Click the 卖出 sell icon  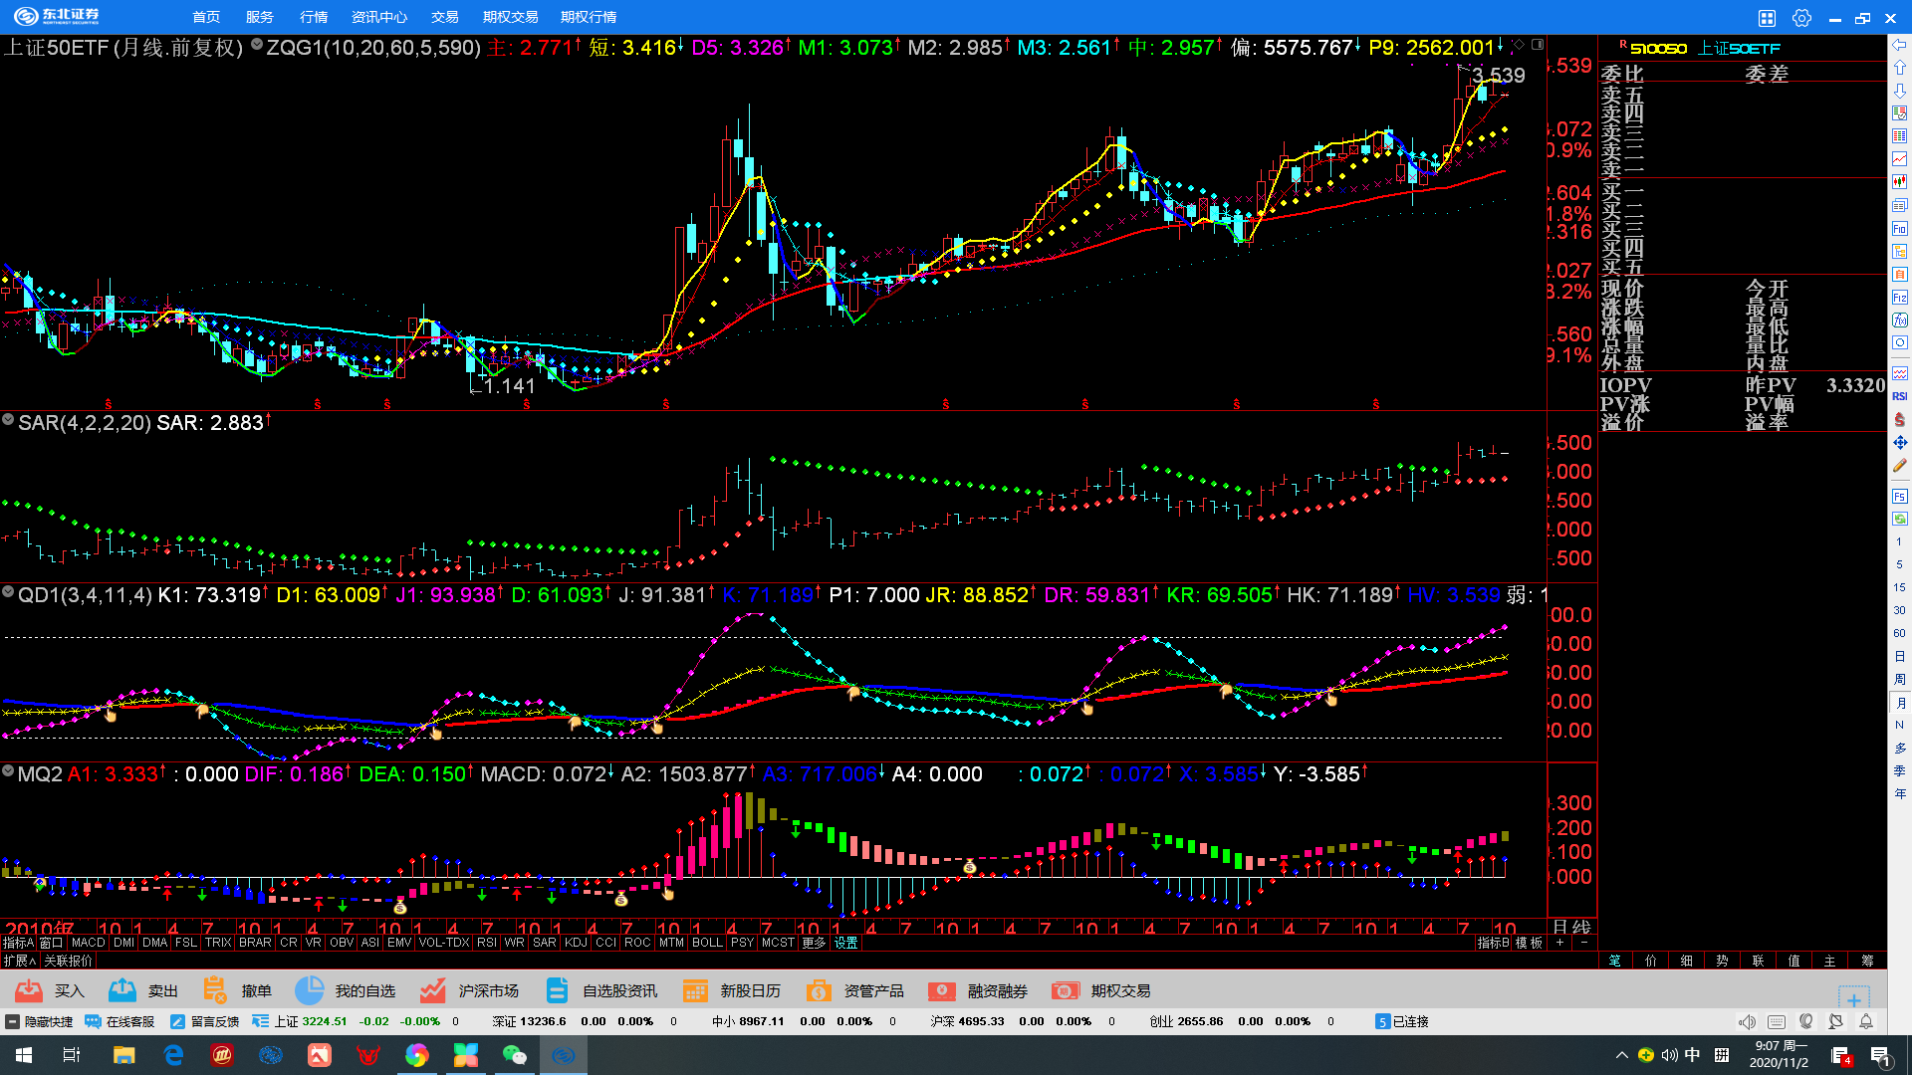[122, 990]
